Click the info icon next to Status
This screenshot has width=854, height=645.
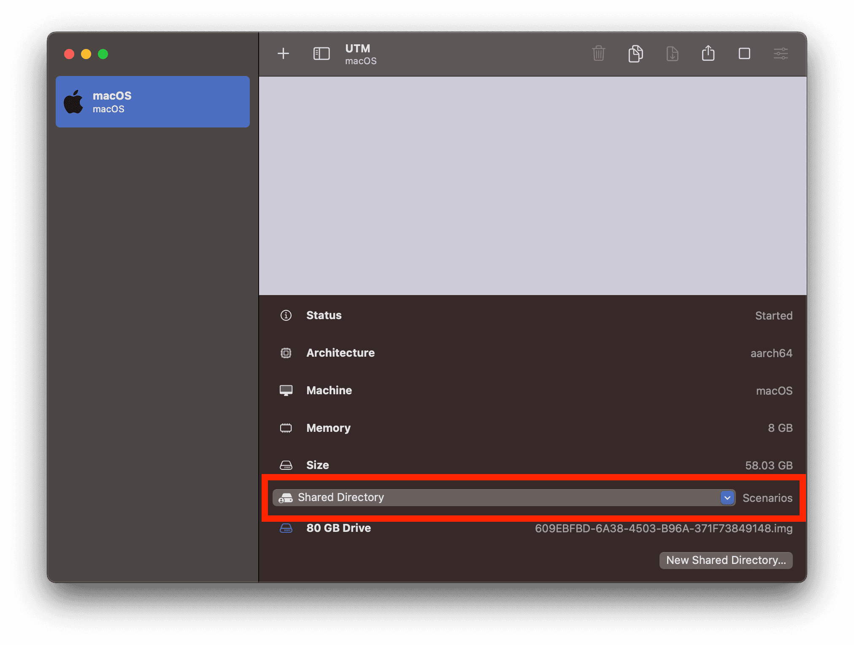286,315
